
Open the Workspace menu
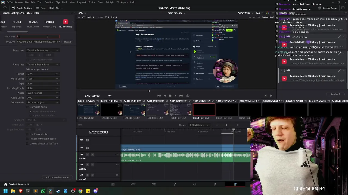click(122, 2)
